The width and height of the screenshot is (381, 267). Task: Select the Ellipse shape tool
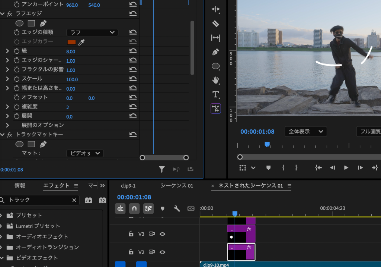(x=215, y=66)
